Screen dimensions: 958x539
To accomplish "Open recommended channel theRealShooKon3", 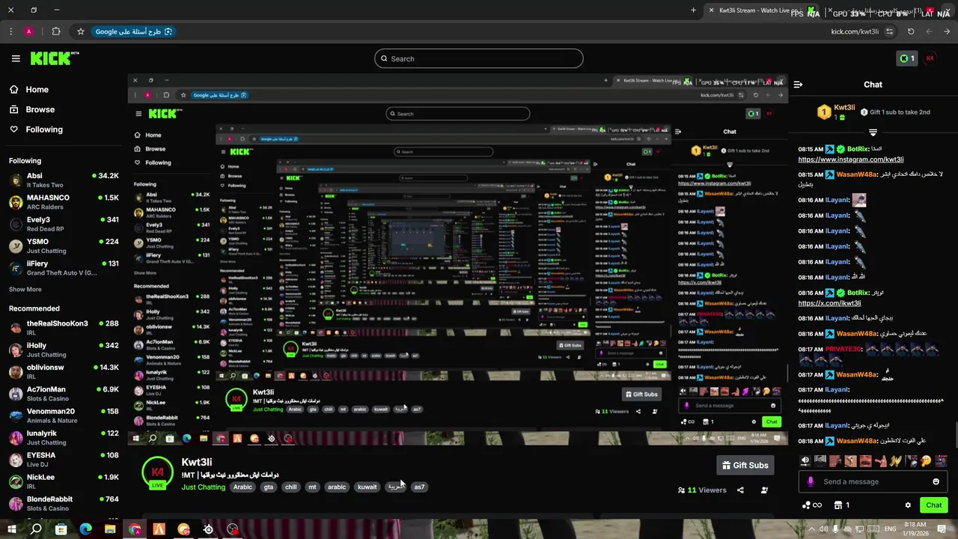I will click(x=64, y=328).
